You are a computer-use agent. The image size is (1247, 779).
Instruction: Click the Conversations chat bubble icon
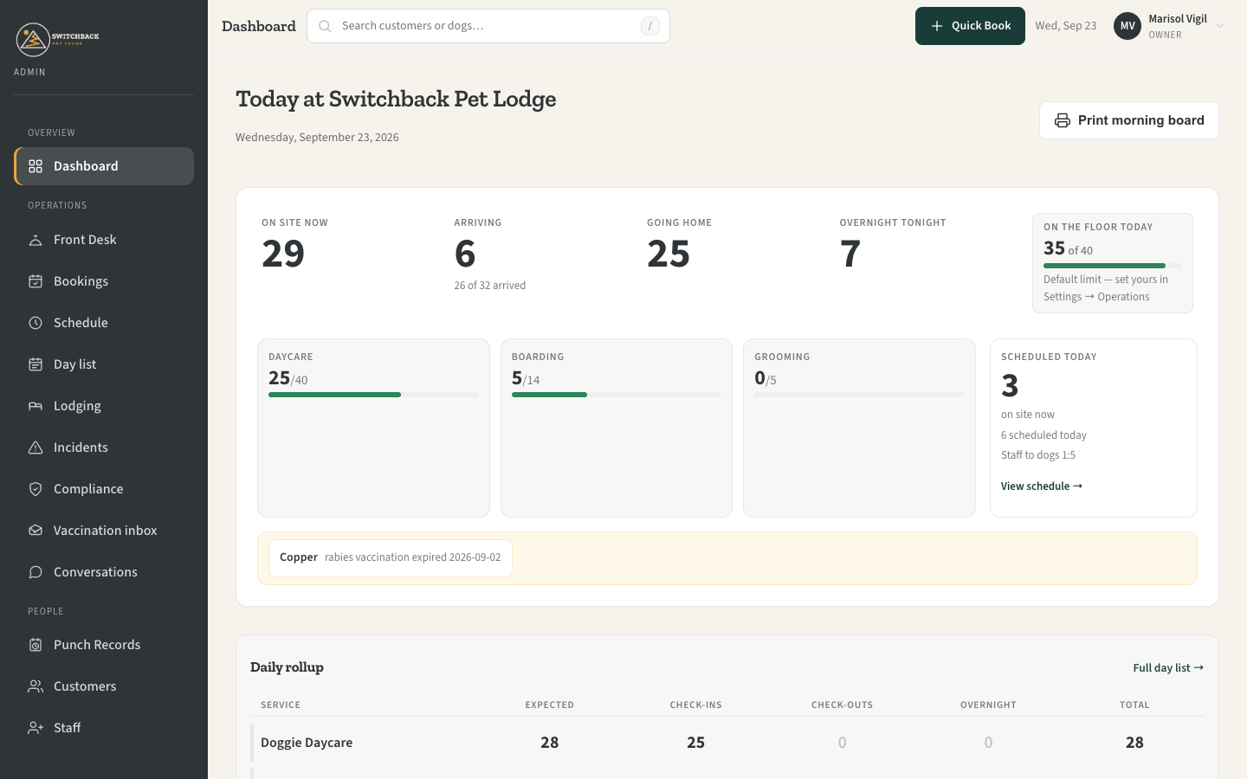[36, 572]
